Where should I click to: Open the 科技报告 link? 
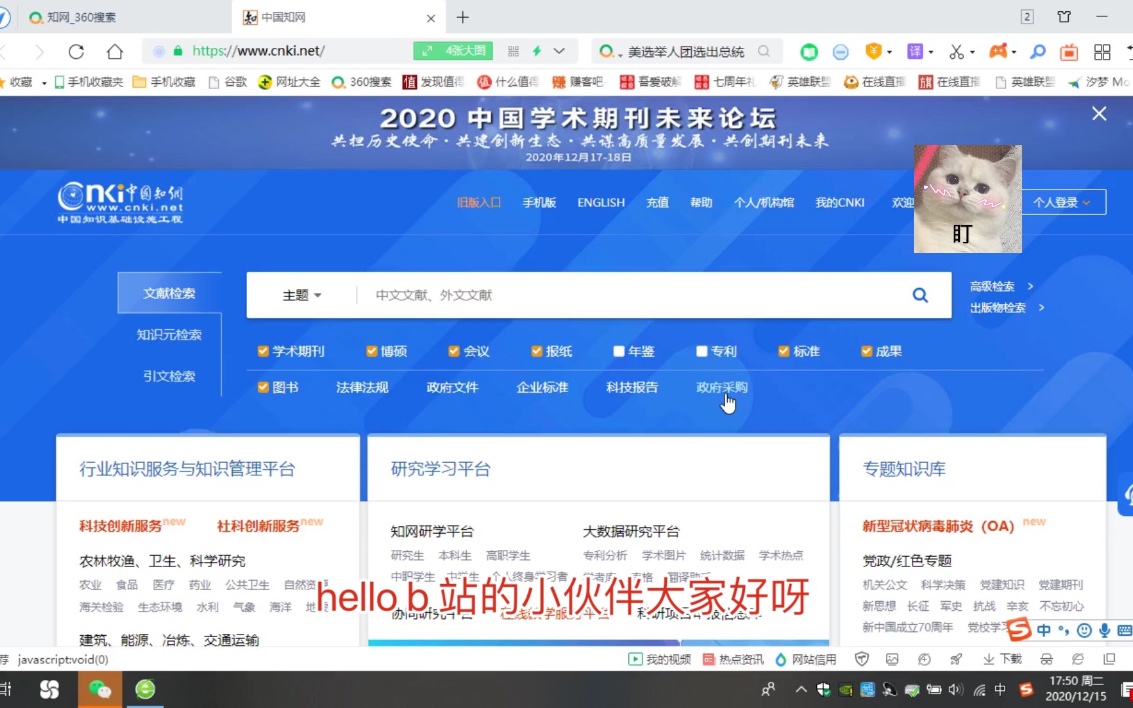point(632,387)
